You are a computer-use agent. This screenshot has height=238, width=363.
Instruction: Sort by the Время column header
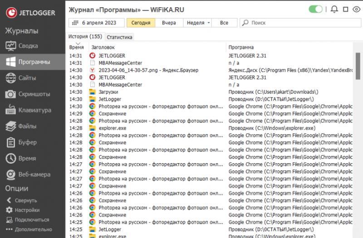[76, 47]
